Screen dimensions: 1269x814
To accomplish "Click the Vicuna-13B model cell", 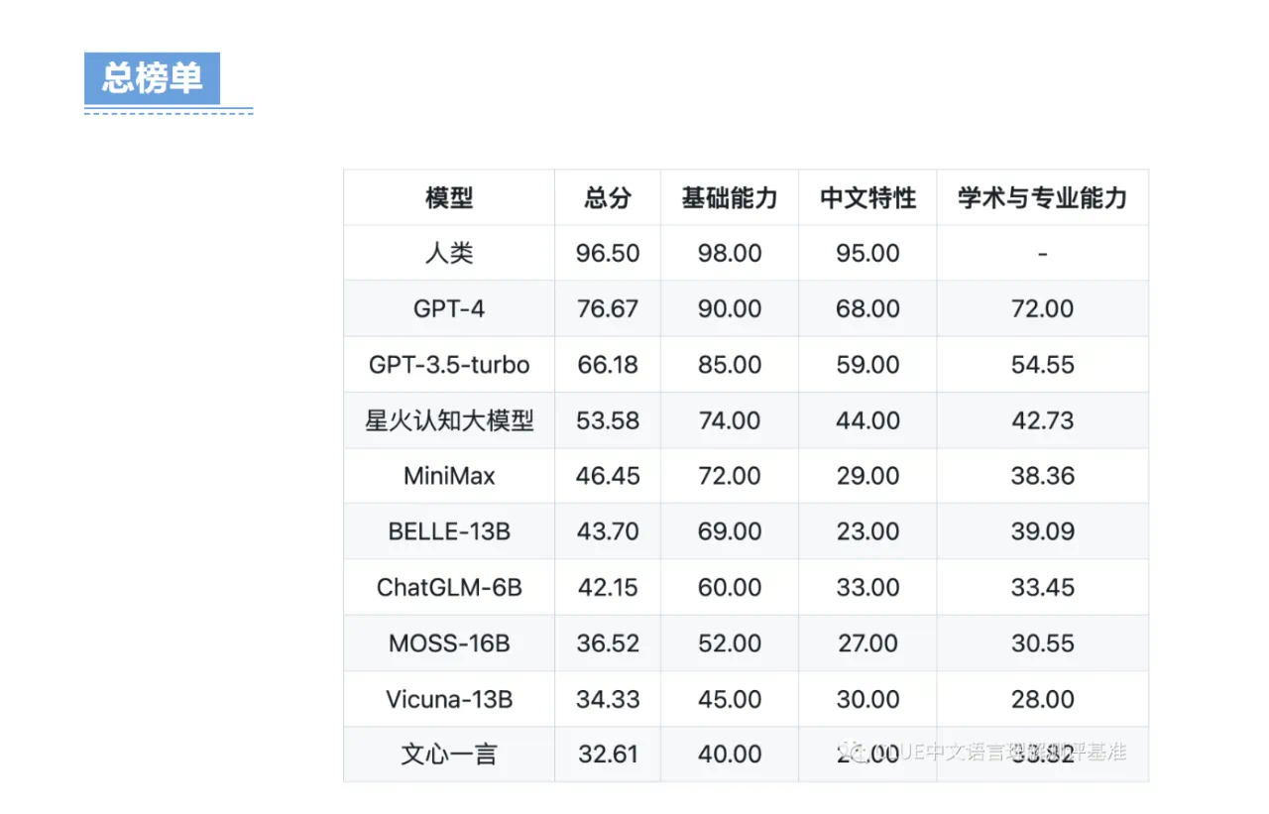I will click(x=449, y=699).
